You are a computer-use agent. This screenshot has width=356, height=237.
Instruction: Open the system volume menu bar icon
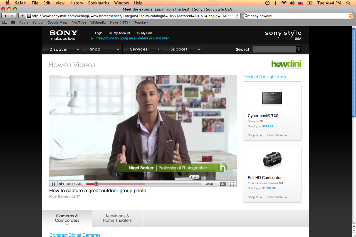tap(292, 3)
